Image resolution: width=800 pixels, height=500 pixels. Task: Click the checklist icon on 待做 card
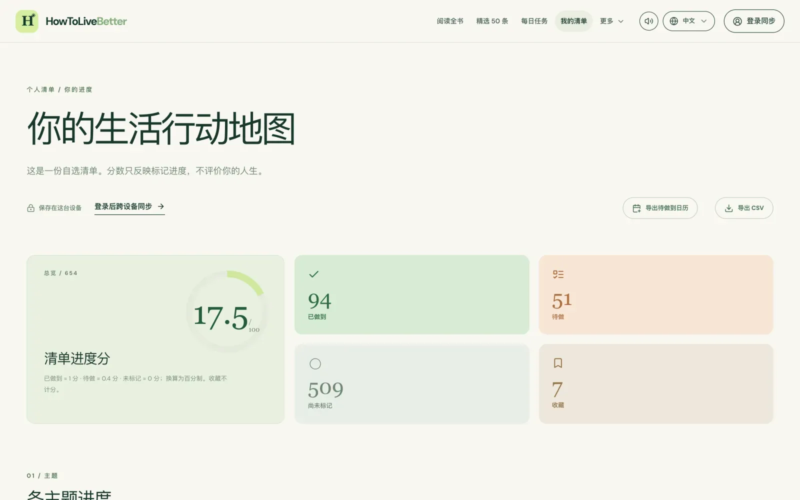click(558, 274)
